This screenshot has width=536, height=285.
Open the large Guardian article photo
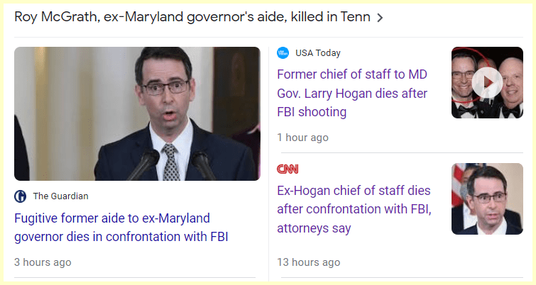[137, 113]
